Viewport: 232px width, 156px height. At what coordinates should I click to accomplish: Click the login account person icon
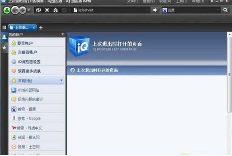[14, 43]
